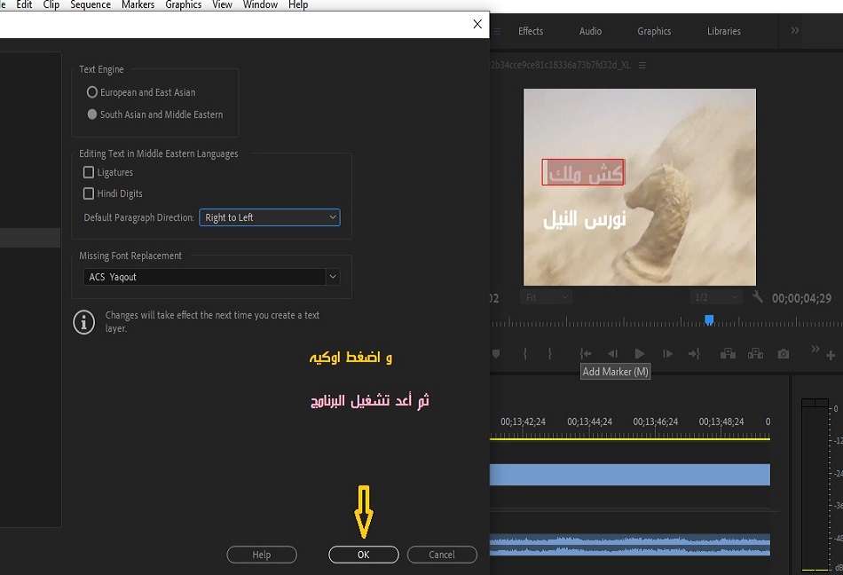Expand the workspace overflow chevron

pos(794,31)
